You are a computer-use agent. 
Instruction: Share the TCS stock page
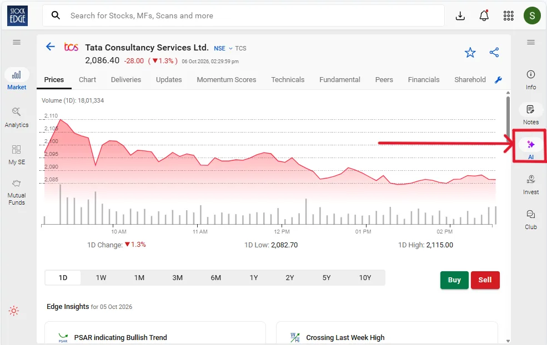[x=494, y=53]
